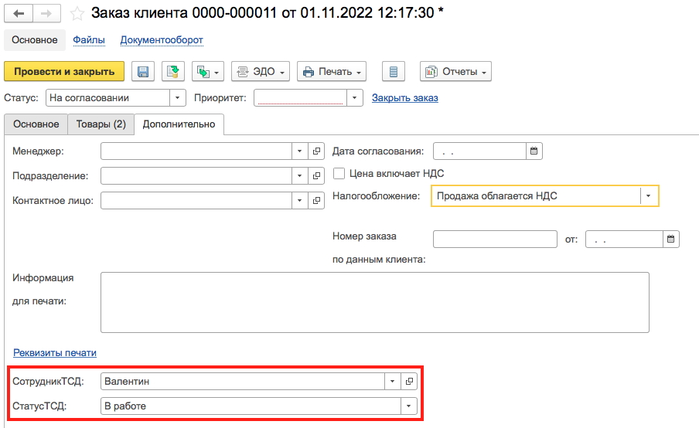699x428 pixels.
Task: Switch to the Основное tab
Action: click(x=36, y=124)
